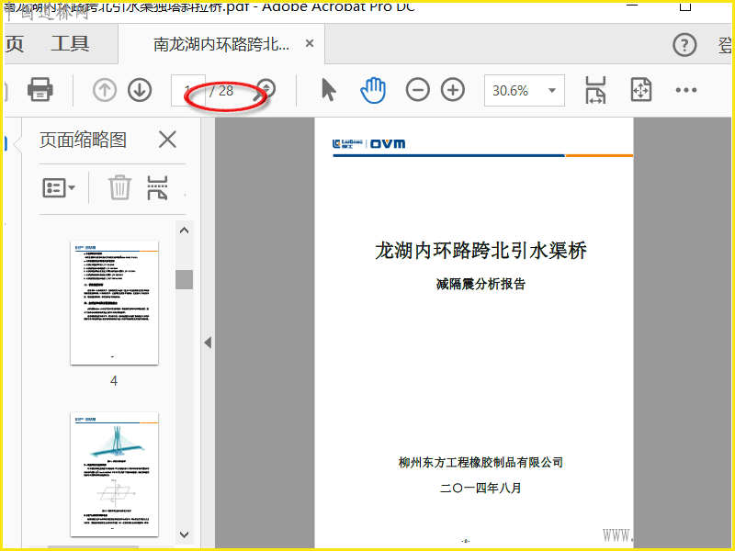The image size is (735, 551).
Task: Select the 南龙湖内环路跨北... document tab
Action: [221, 44]
